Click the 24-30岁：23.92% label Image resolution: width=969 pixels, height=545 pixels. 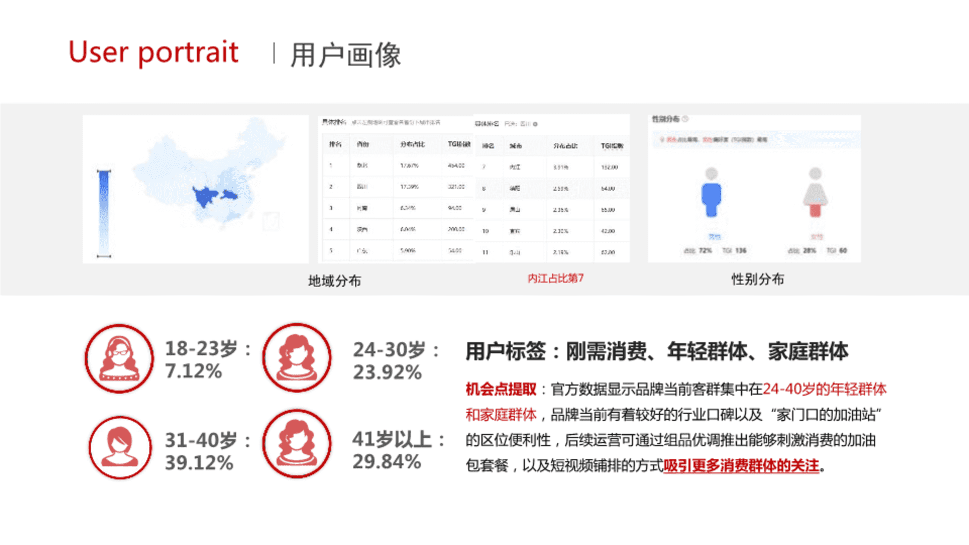tap(397, 360)
